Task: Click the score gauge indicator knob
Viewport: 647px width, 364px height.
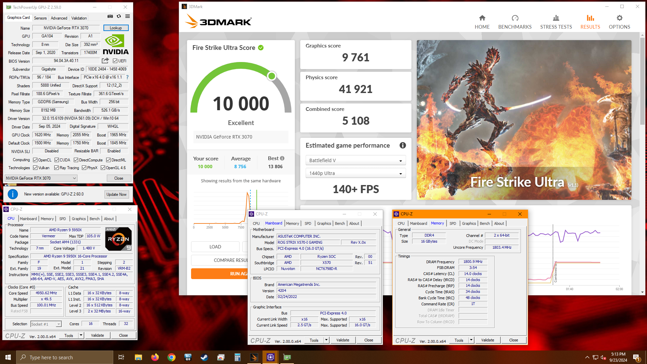Action: tap(272, 76)
